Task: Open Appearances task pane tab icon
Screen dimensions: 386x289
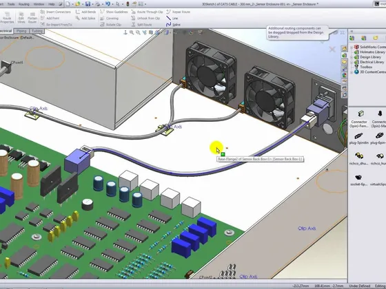Action: [x=344, y=75]
